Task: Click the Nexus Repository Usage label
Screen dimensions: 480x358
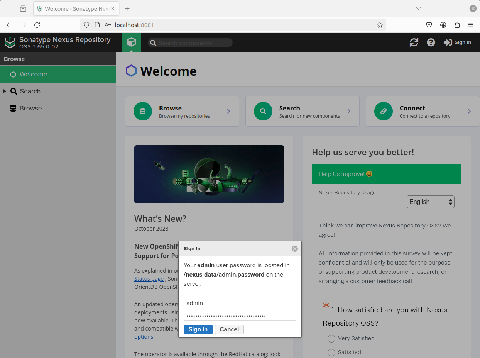Action: tap(347, 192)
